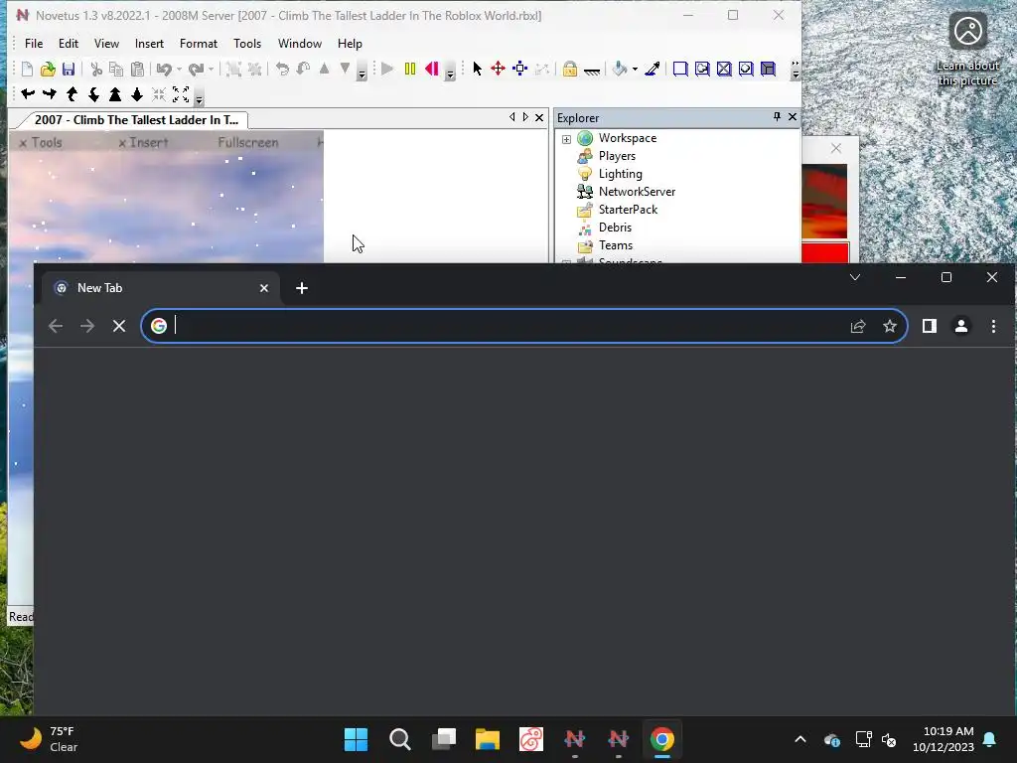Open the Window menu
Viewport: 1017px width, 763px height.
click(x=300, y=44)
